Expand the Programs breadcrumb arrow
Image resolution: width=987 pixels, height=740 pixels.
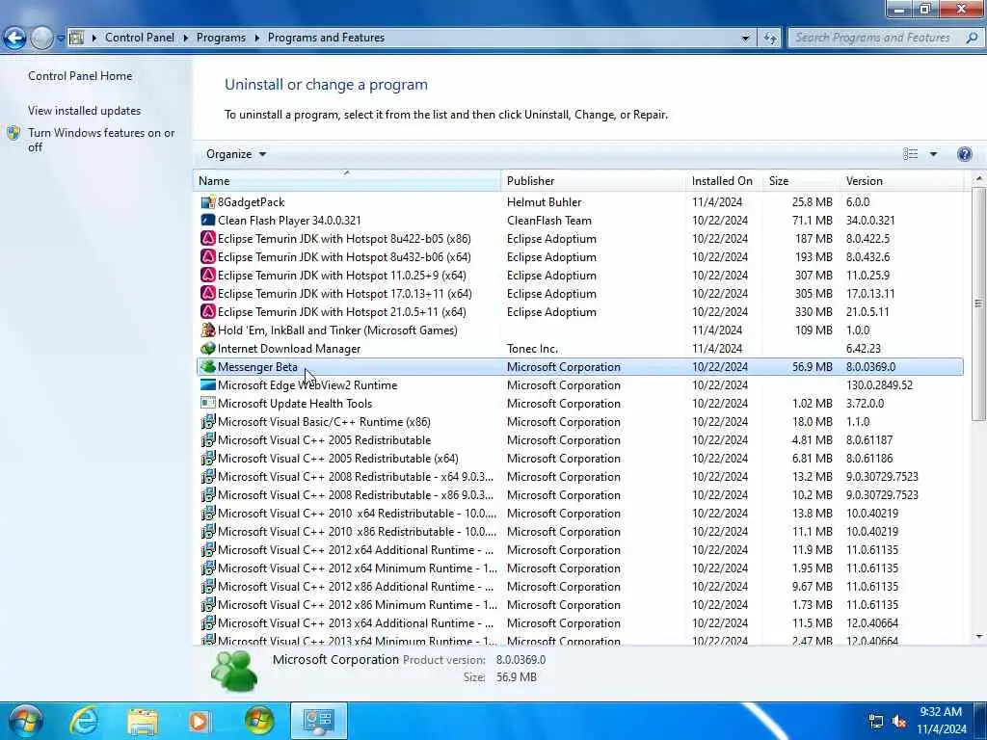tap(256, 38)
